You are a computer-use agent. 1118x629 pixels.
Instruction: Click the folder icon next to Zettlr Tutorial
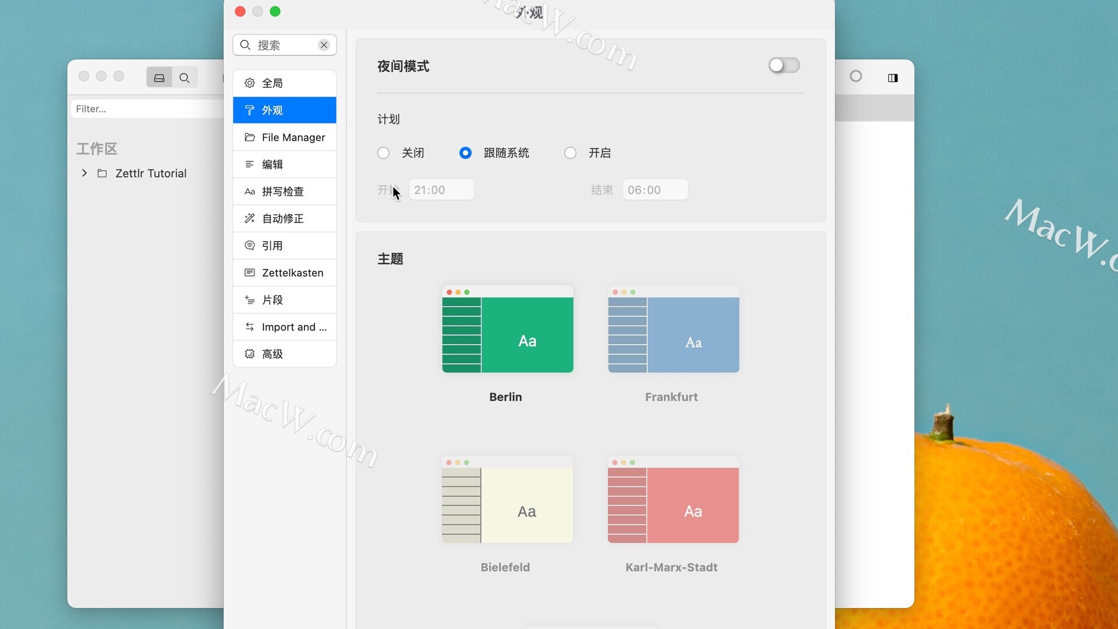(x=102, y=174)
